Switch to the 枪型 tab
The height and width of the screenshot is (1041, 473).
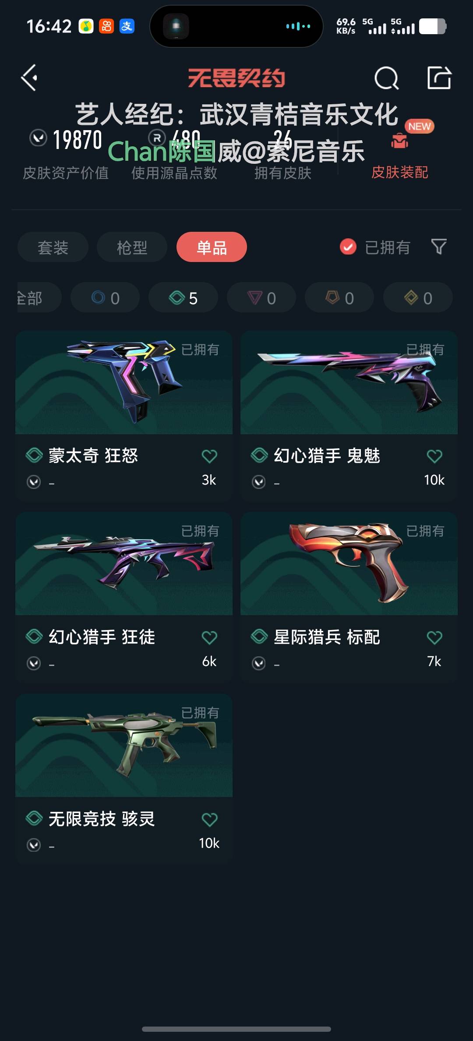tap(132, 247)
